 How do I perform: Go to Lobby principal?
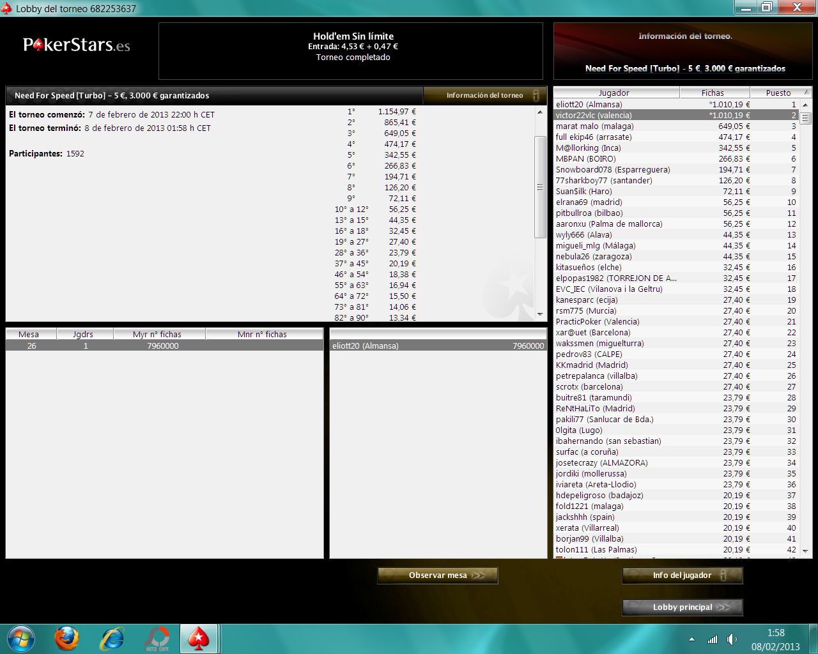tap(683, 607)
